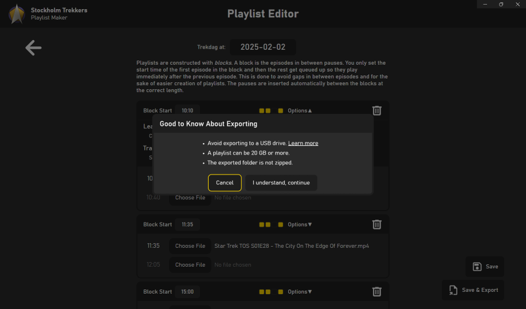Edit the Block Start time 10:10

click(187, 110)
